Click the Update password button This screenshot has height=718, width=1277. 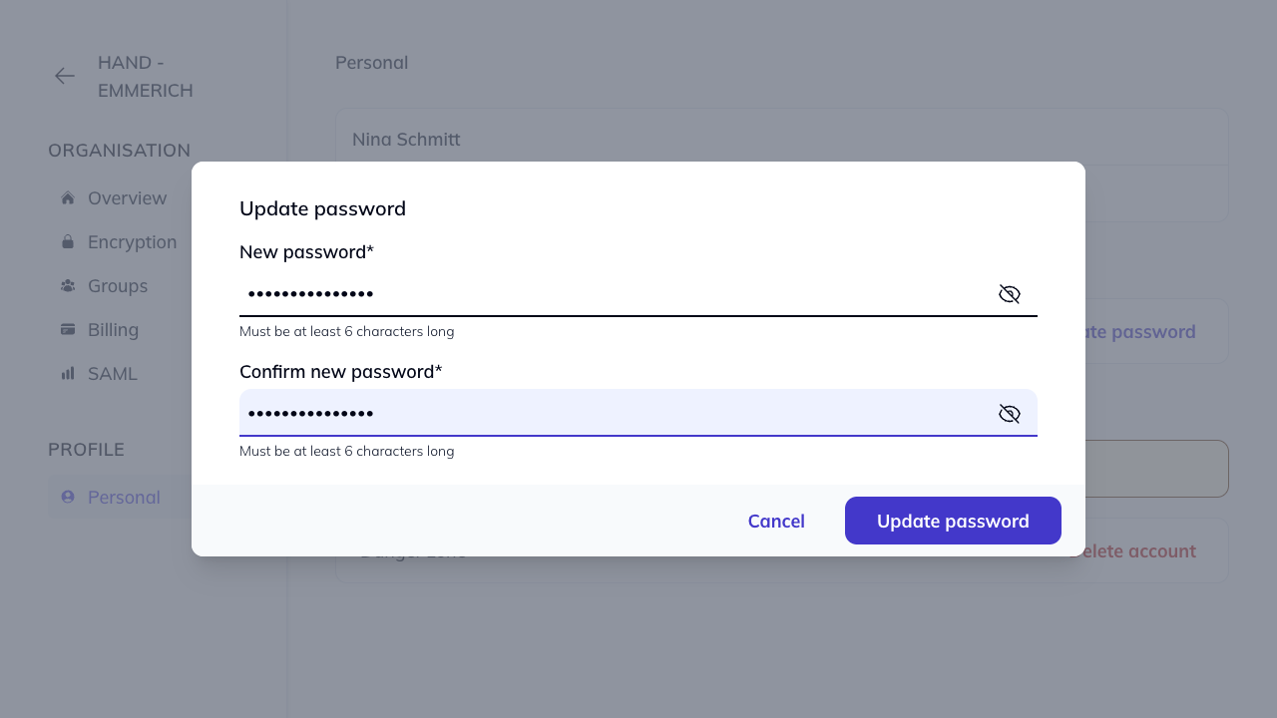coord(952,521)
